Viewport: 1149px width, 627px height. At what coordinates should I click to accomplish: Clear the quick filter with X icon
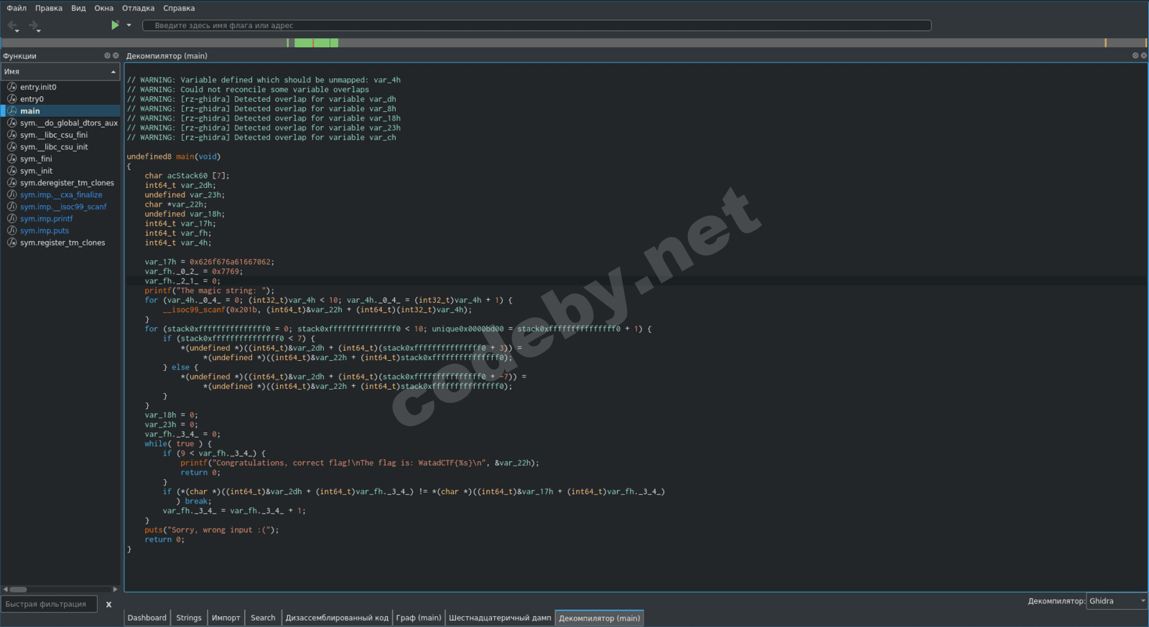point(109,605)
